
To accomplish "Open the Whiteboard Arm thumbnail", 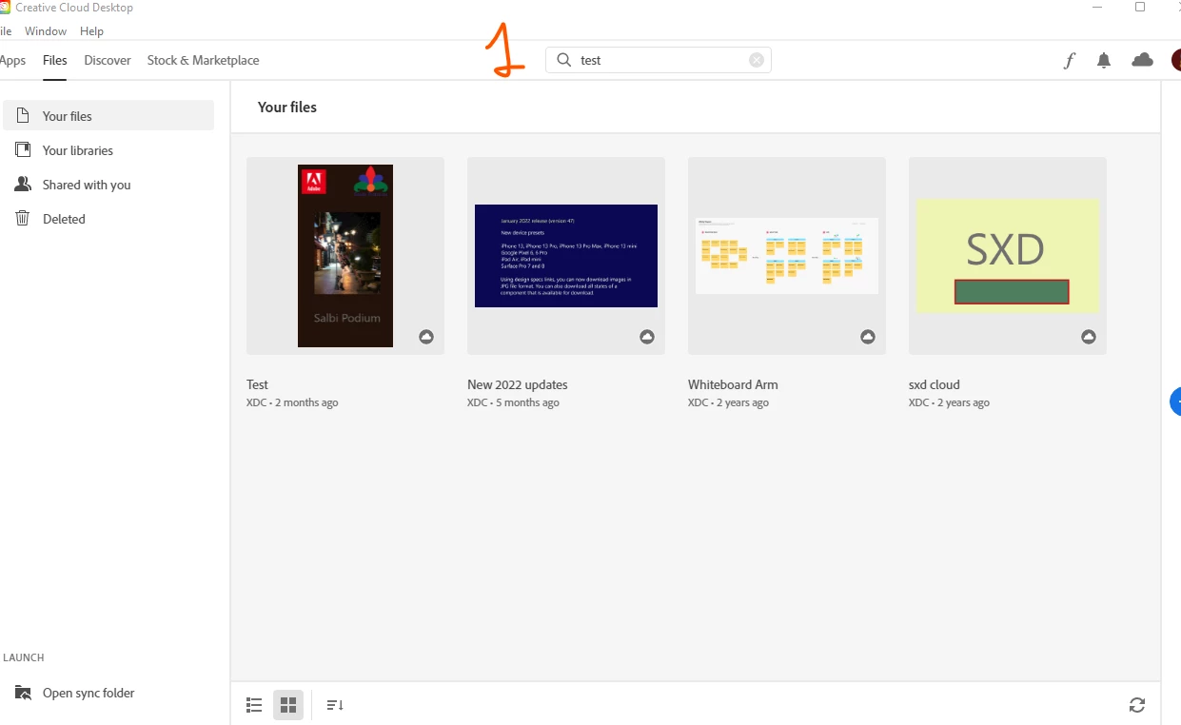I will click(x=787, y=256).
